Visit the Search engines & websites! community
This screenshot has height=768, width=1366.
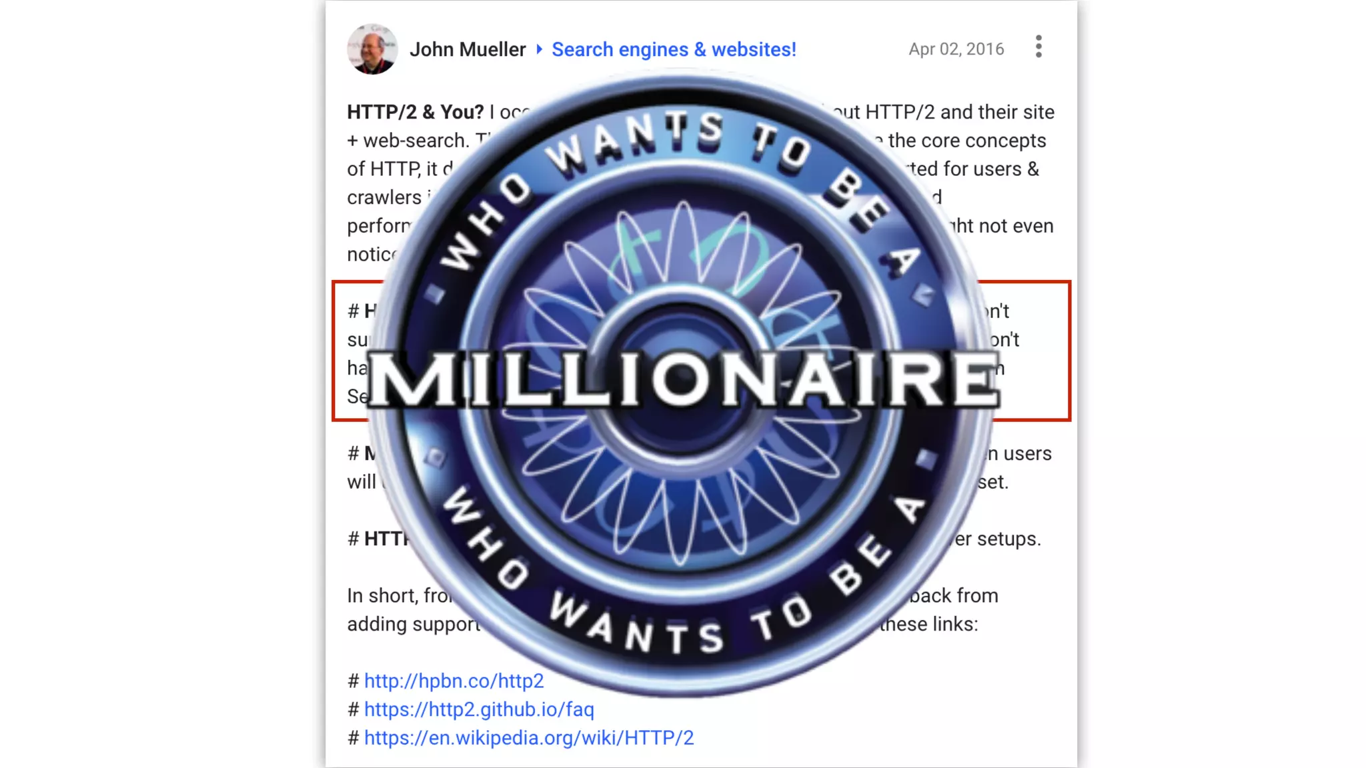(x=674, y=49)
